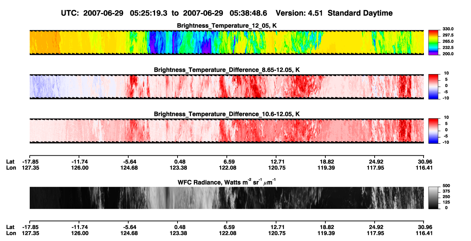Click longitude 127.35 on axis below WFC panel

point(30,233)
